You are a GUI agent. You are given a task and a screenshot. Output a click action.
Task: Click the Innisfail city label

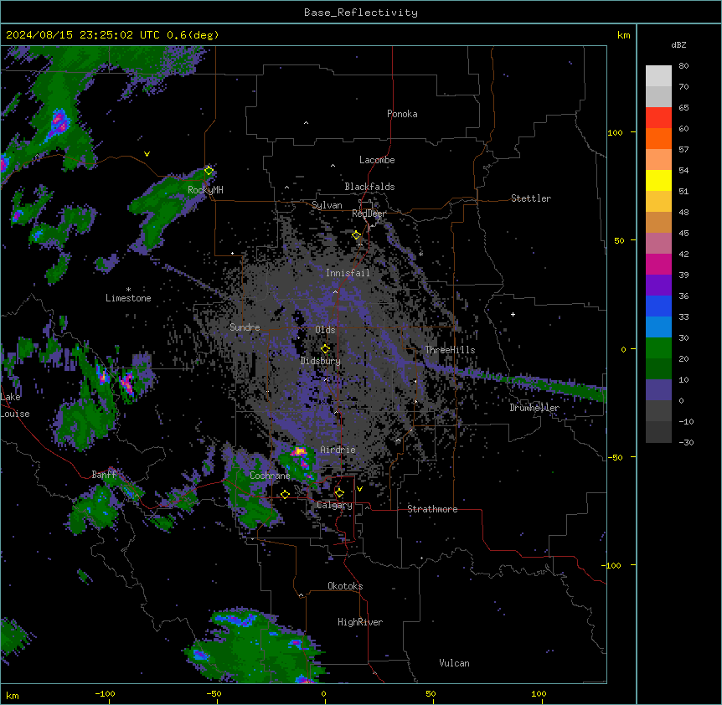point(348,273)
